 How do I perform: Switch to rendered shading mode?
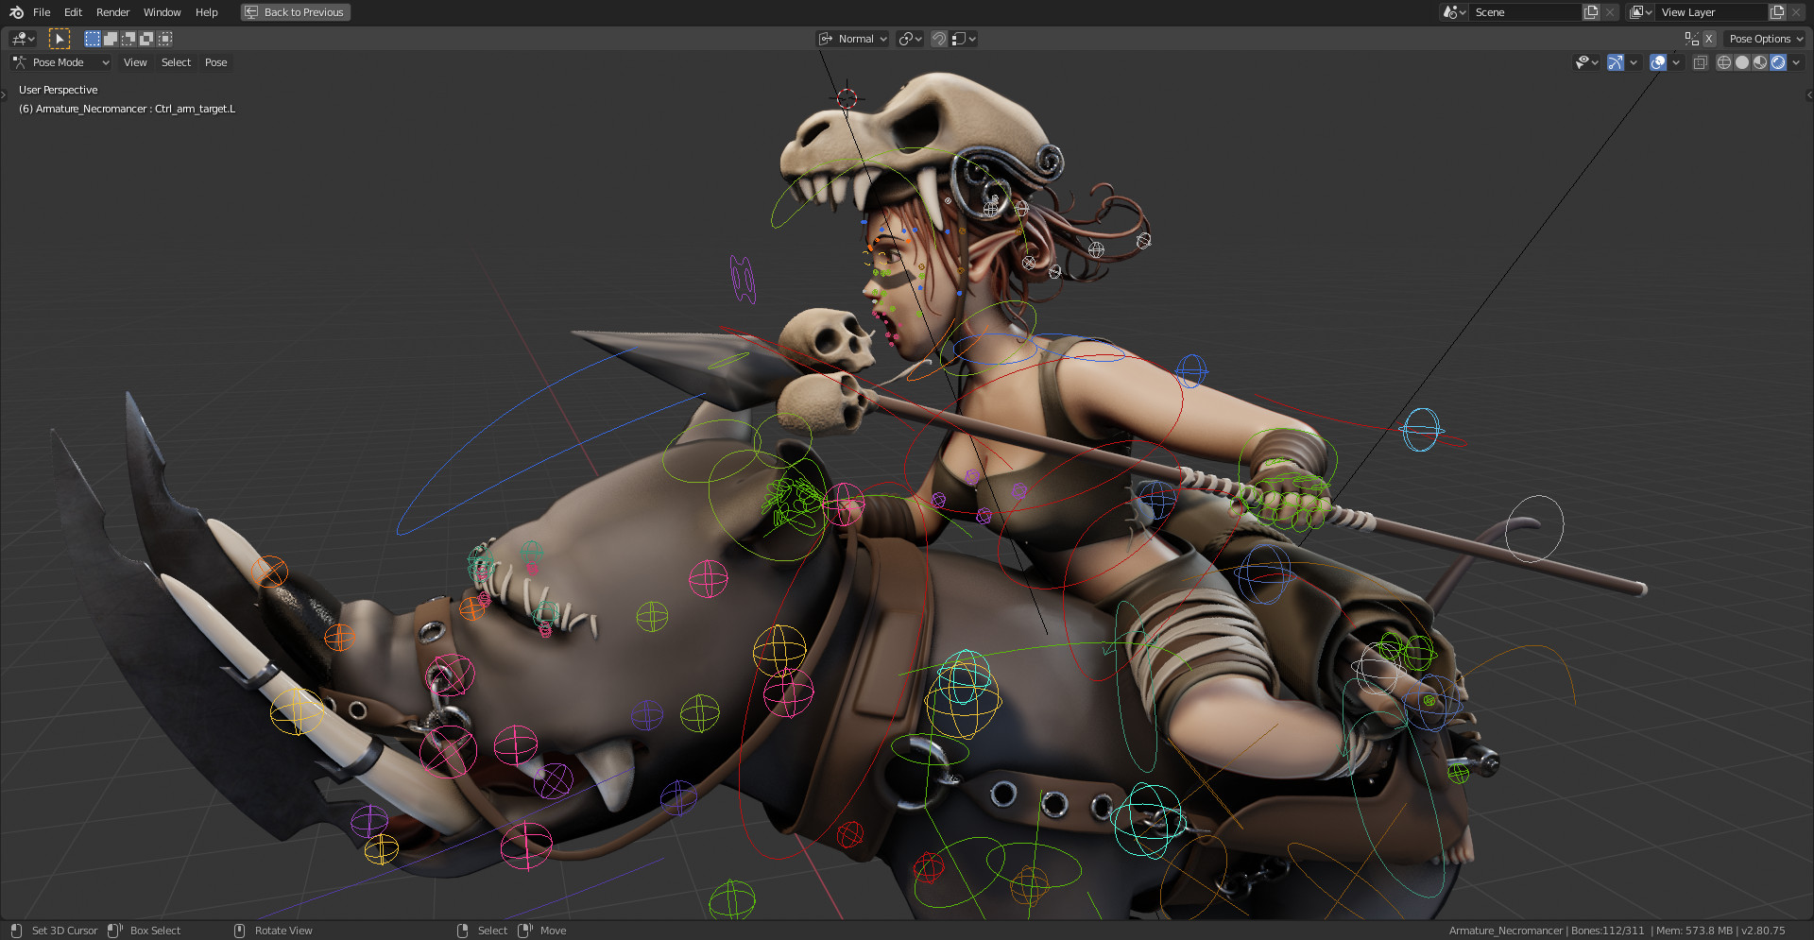coord(1778,62)
